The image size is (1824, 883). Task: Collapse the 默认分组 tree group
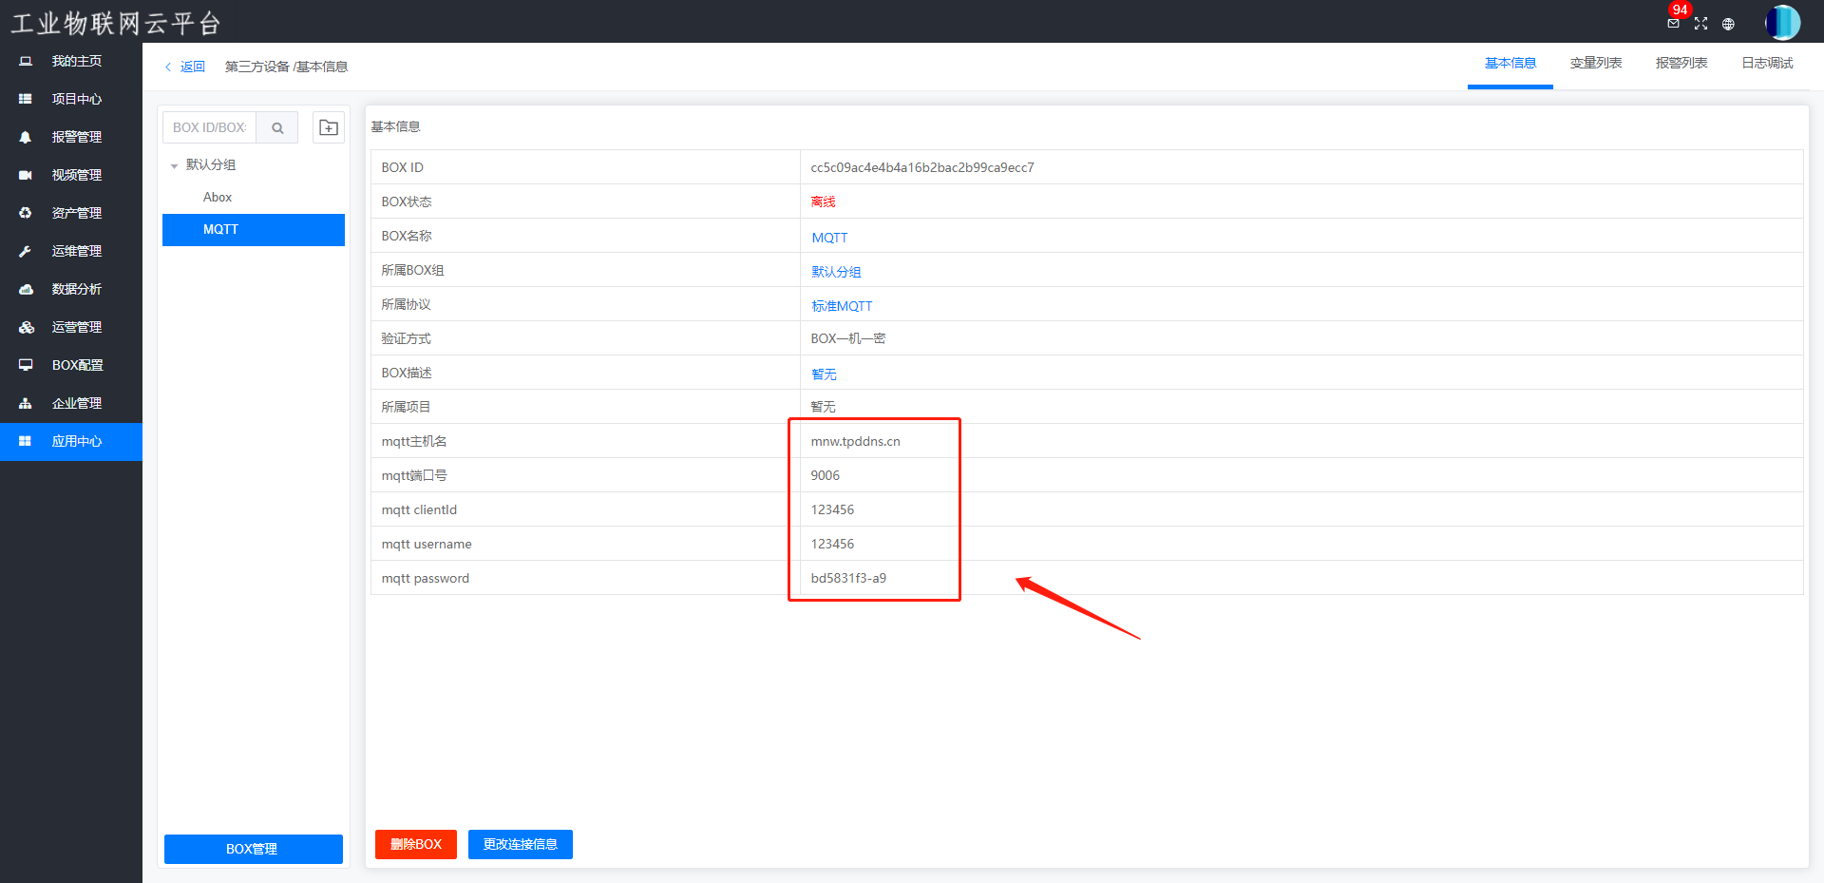click(x=174, y=165)
